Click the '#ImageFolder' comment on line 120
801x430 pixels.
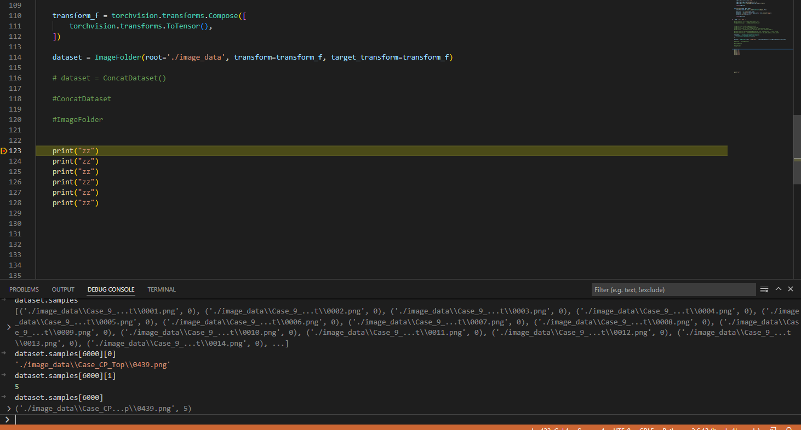(x=78, y=119)
